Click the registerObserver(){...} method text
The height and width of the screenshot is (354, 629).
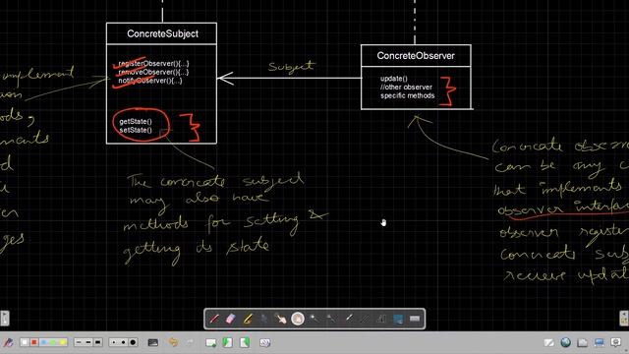(153, 63)
